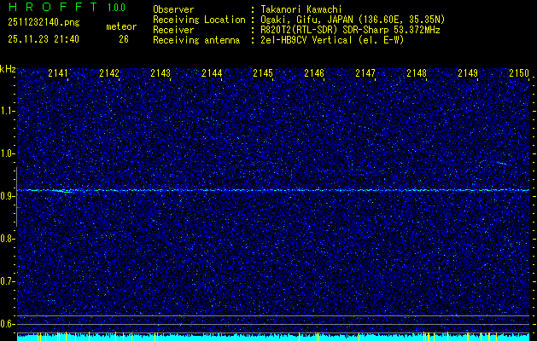This screenshot has height=341, width=537.
Task: Click the meteor label
Action: coord(121,26)
